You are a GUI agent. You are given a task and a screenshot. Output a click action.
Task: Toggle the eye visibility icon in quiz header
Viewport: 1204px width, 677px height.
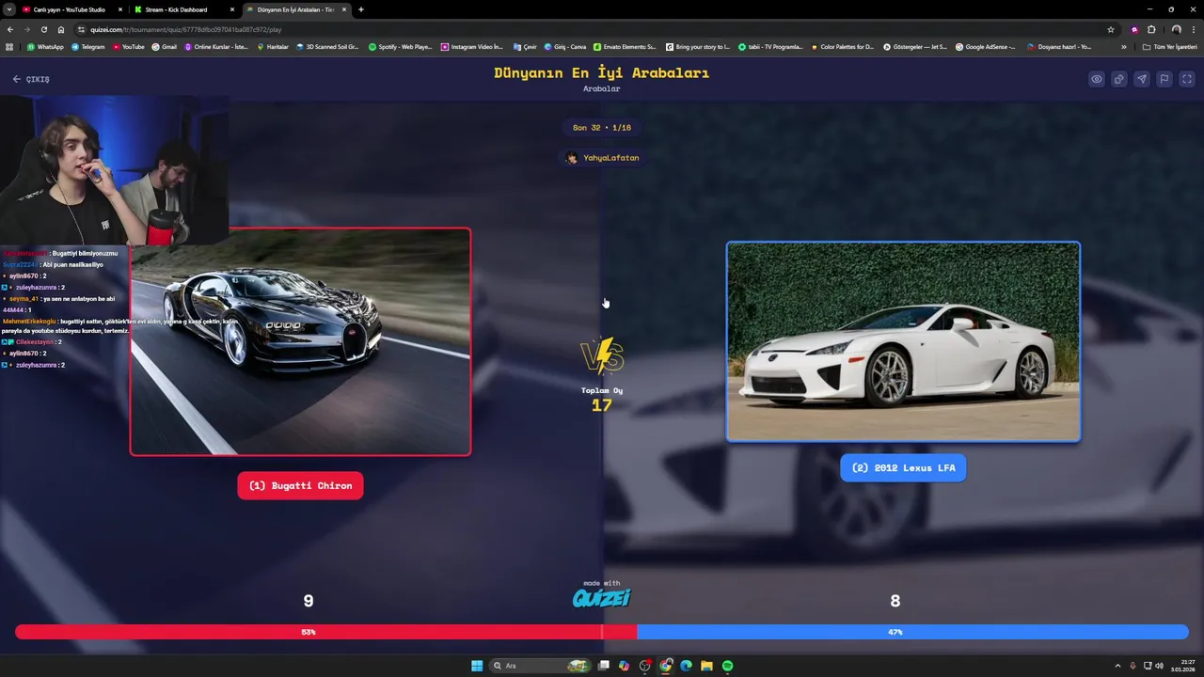click(x=1096, y=79)
